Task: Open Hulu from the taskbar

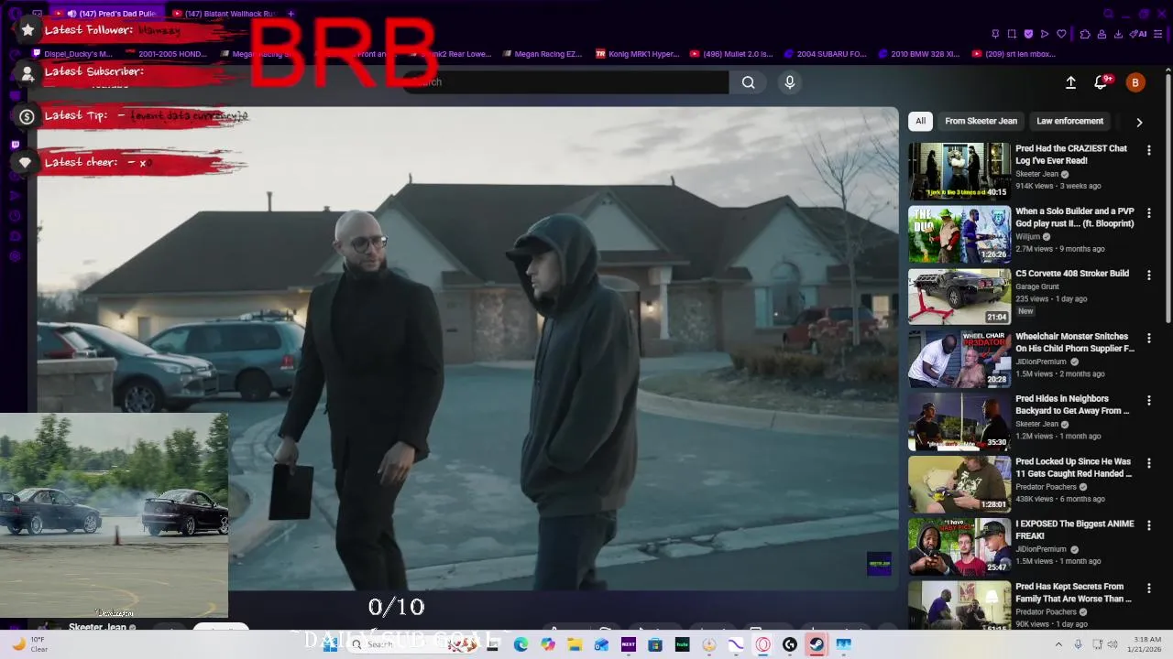Action: [682, 644]
